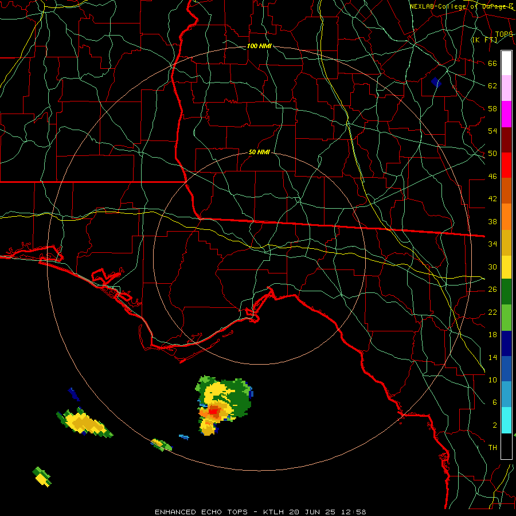516x516 pixels.
Task: Click the "6" scale value
Action: pos(494,402)
